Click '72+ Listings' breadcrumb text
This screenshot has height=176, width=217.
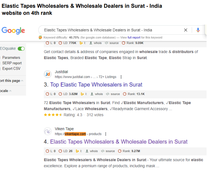[107, 77]
